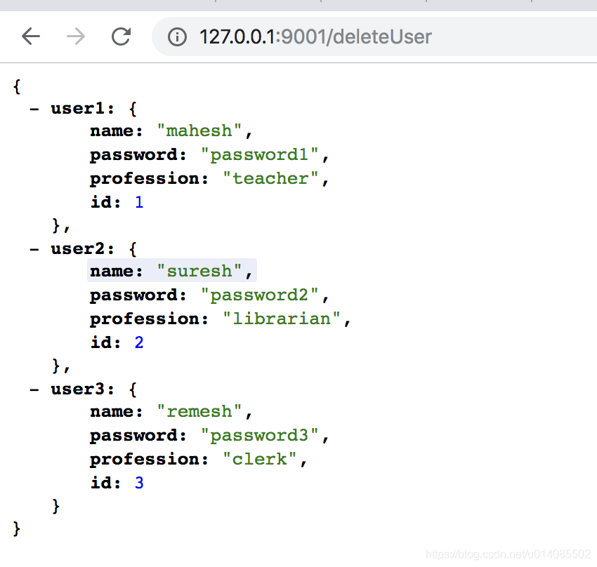Go back using the browser back arrow
Viewport: 597px width, 567px height.
point(31,36)
